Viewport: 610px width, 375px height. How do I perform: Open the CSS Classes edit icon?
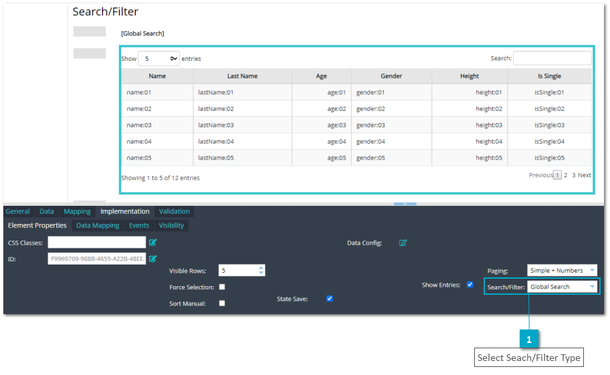[153, 243]
